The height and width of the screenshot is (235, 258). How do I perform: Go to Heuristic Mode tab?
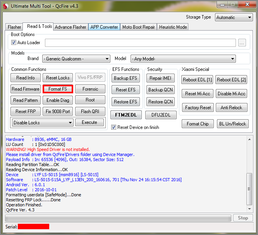(x=173, y=27)
